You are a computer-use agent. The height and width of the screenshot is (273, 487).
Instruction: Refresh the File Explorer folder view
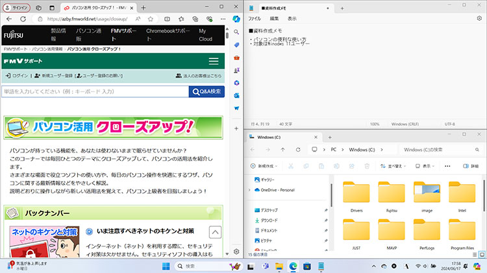tap(298, 150)
